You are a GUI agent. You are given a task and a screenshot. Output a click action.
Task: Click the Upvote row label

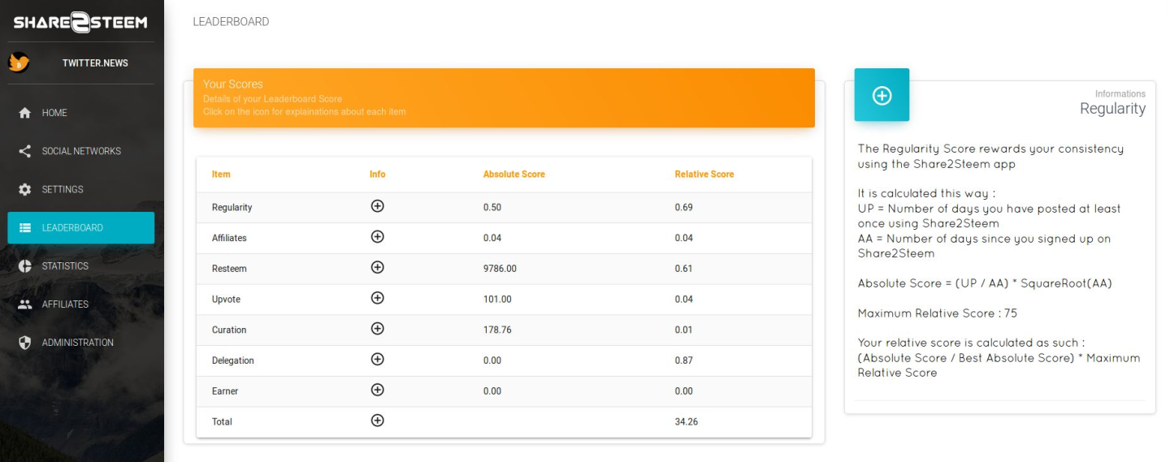[226, 300]
